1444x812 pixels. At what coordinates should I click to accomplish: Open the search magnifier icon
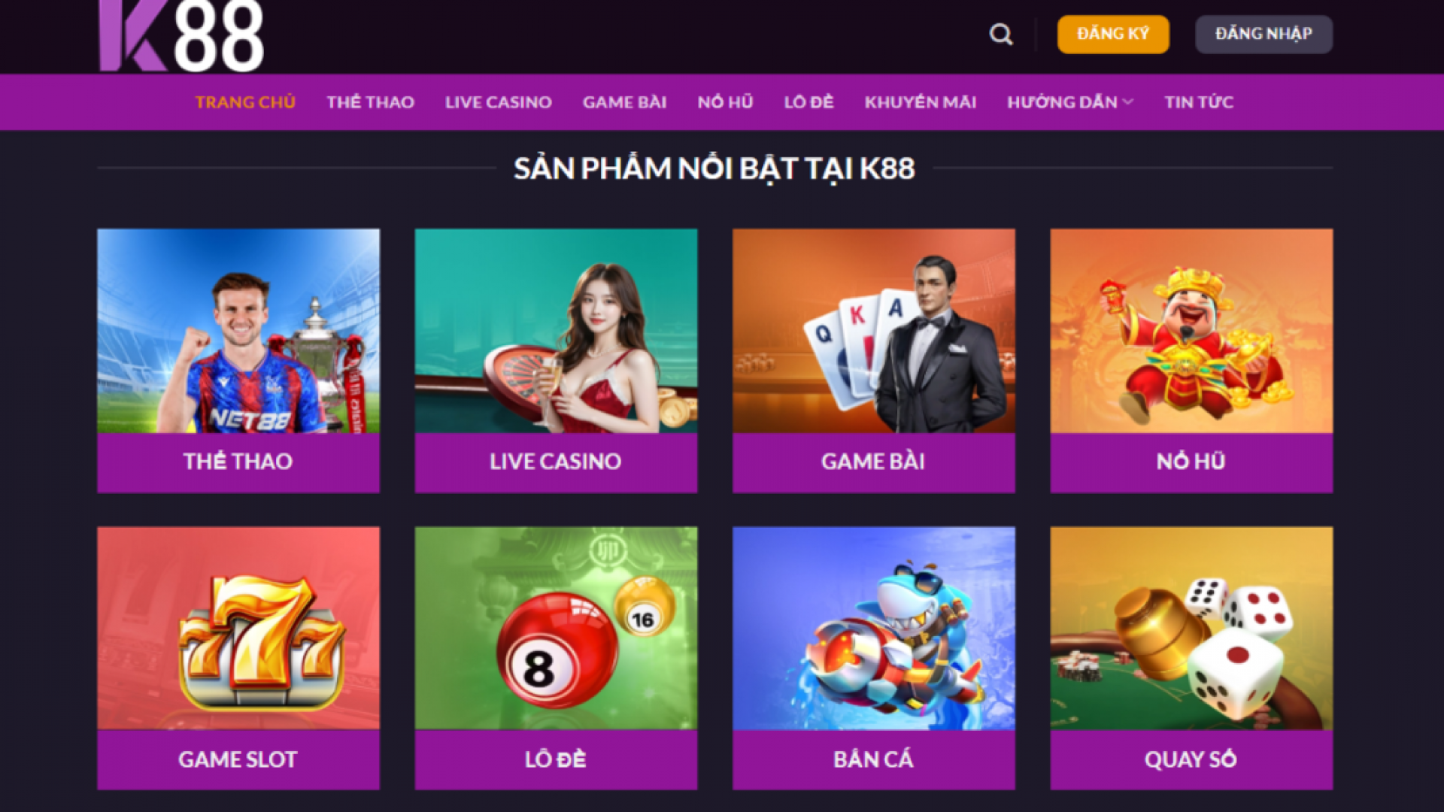pos(1000,35)
